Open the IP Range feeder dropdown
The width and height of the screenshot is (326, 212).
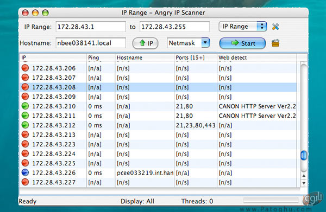coord(243,27)
